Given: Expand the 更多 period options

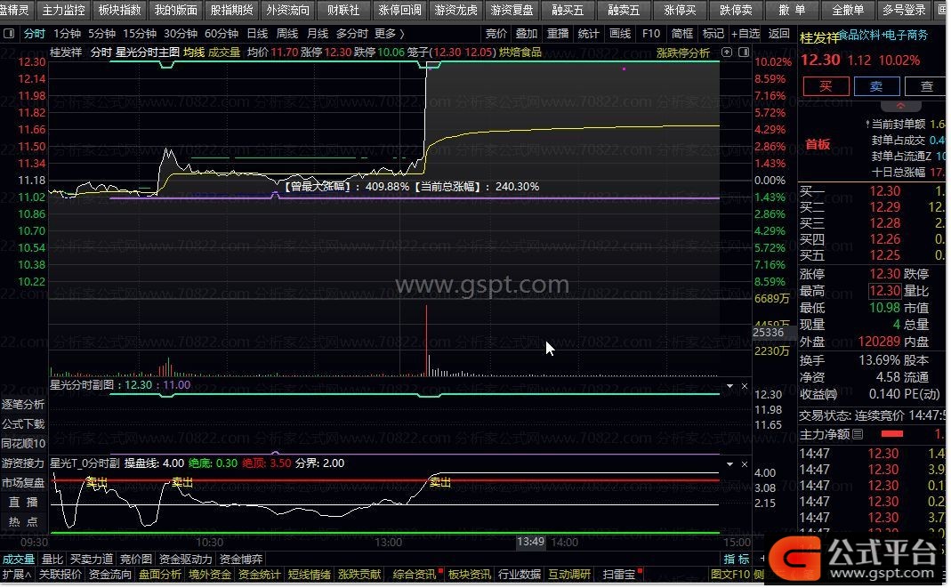Looking at the screenshot, I should point(390,34).
